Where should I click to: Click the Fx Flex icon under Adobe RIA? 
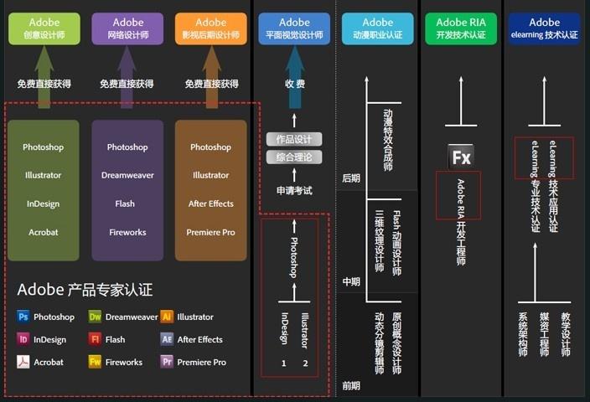point(461,157)
